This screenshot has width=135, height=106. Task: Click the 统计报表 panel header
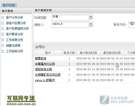click(x=16, y=11)
